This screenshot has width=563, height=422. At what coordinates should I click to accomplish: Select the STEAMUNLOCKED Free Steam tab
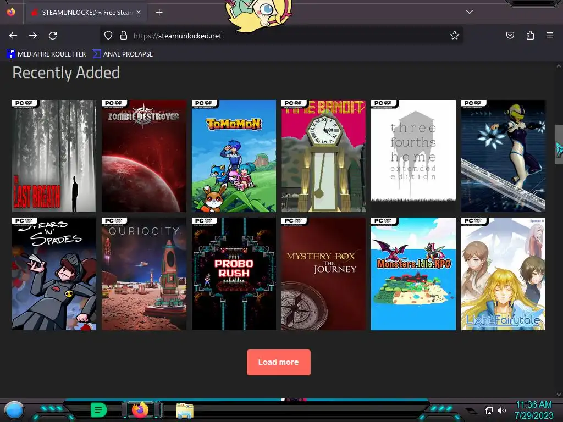pos(85,13)
